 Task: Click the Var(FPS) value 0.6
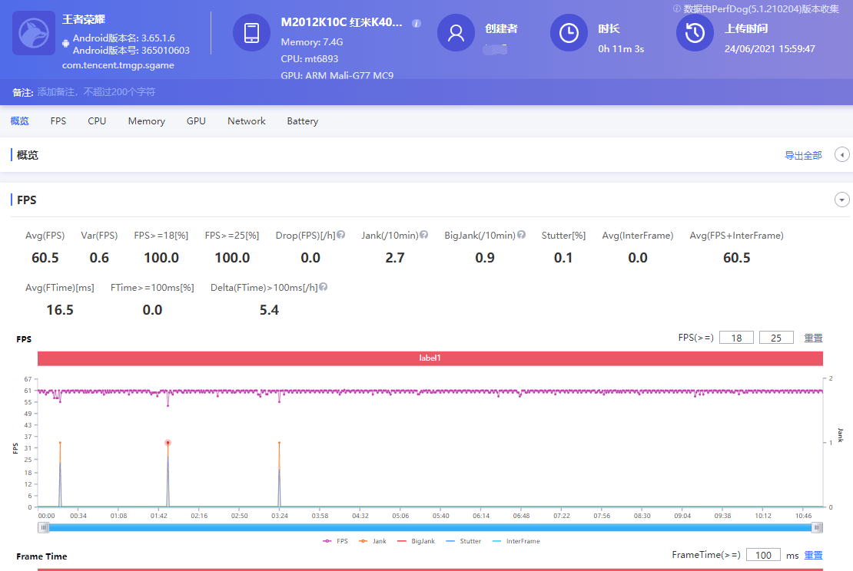(x=99, y=258)
